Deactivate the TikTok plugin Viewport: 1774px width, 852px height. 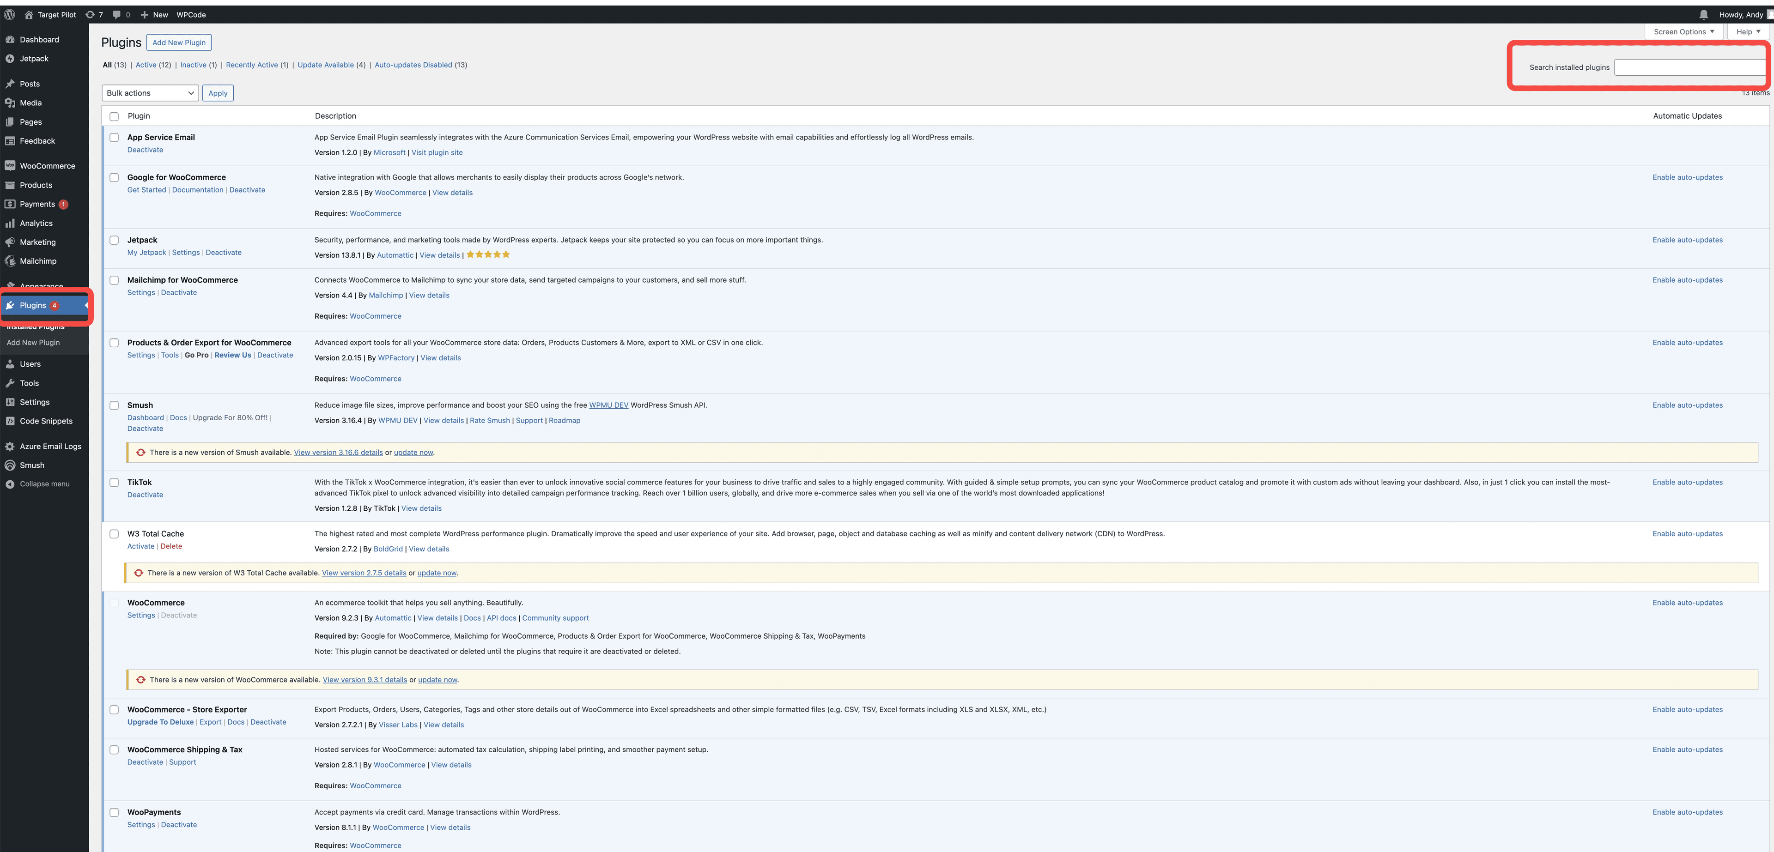(145, 494)
